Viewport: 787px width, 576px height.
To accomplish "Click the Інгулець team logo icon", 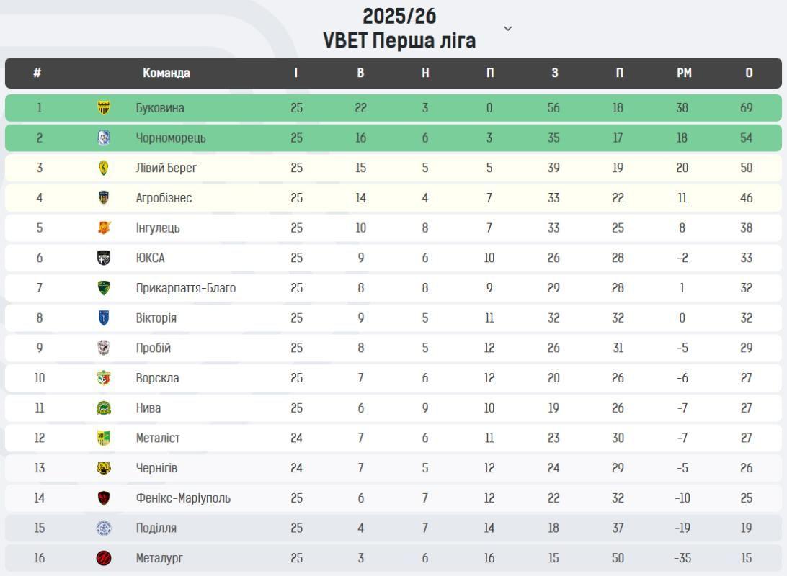I will [x=104, y=228].
